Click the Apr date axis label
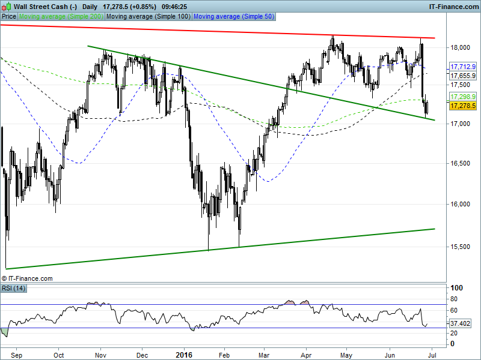This screenshot has width=481, height=360. pos(306,355)
